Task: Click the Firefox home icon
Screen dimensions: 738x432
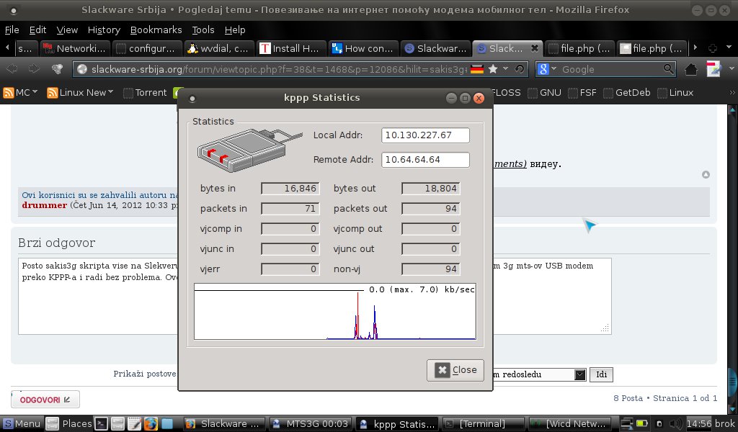Action: click(x=691, y=69)
